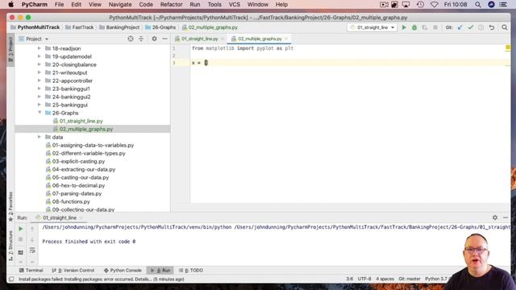Expand the 22-appcontroller folder
Image resolution: width=516 pixels, height=290 pixels.
[x=40, y=81]
